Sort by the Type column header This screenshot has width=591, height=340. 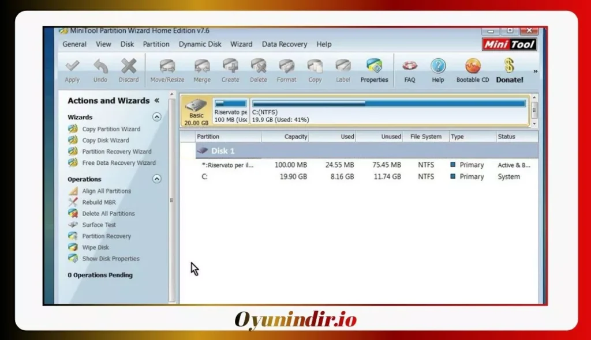point(473,137)
